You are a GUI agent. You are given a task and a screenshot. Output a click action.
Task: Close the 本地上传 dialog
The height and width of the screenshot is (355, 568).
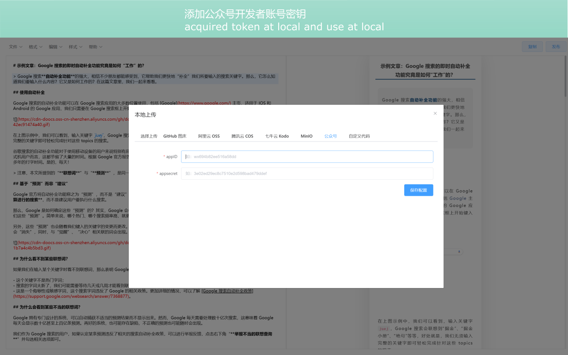click(x=435, y=114)
